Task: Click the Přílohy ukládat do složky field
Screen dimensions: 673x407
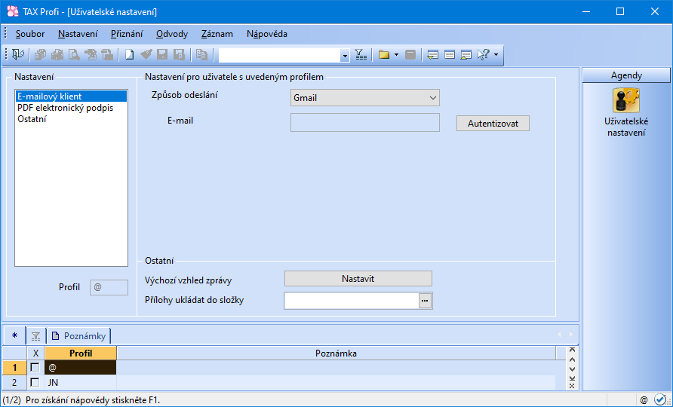Action: [352, 301]
